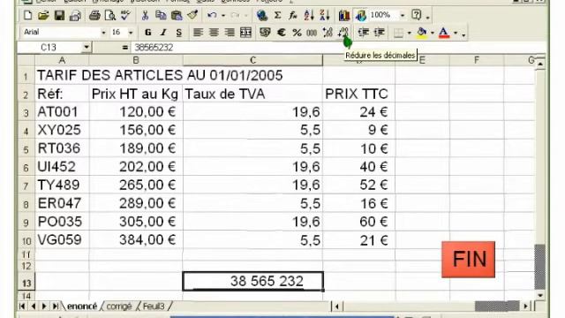Add a decimal place icon
The height and width of the screenshot is (318, 565).
coord(328,33)
